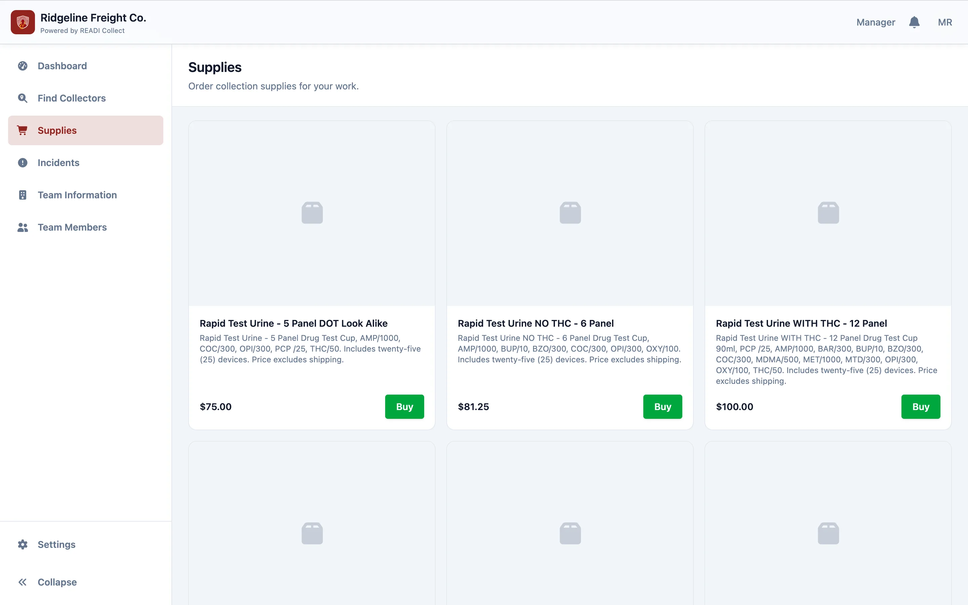The height and width of the screenshot is (605, 968).
Task: Click the title Rapid Test Urine - 5 Panel DOT Look Alike
Action: point(294,323)
